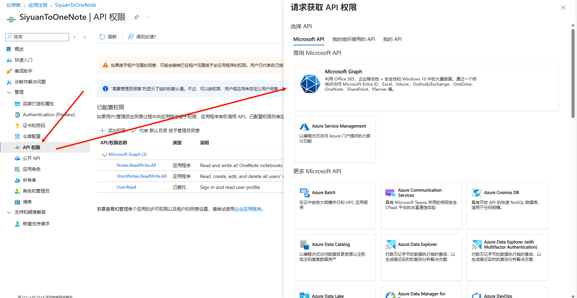Click the Azure Communication Services icon
This screenshot has height=298, width=577.
tap(390, 193)
